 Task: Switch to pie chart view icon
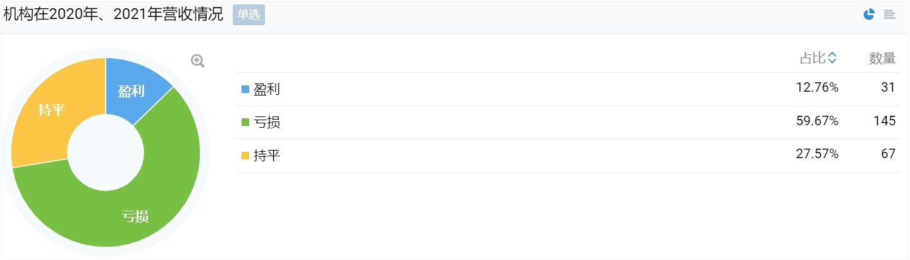tap(870, 15)
